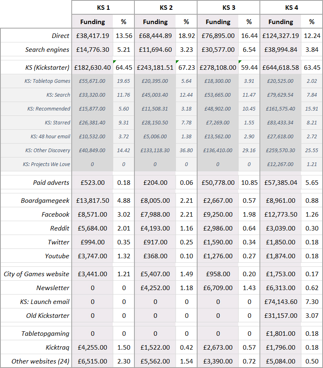This screenshot has width=323, height=368.
Task: Click the KS (Kickstarter) row label
Action: pyautogui.click(x=47, y=68)
